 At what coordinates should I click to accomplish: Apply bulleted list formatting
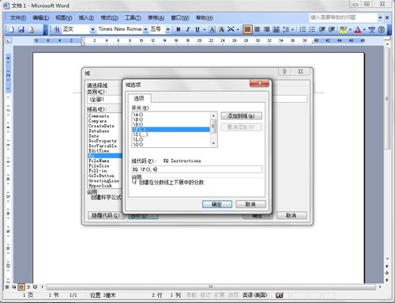click(x=312, y=29)
